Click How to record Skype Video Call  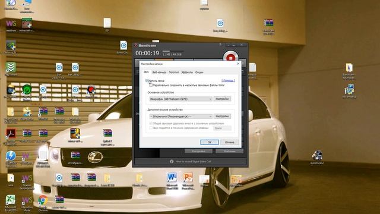tap(193, 161)
